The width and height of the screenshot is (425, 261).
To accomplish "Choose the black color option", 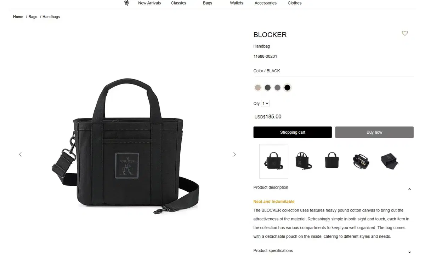I will pos(287,87).
